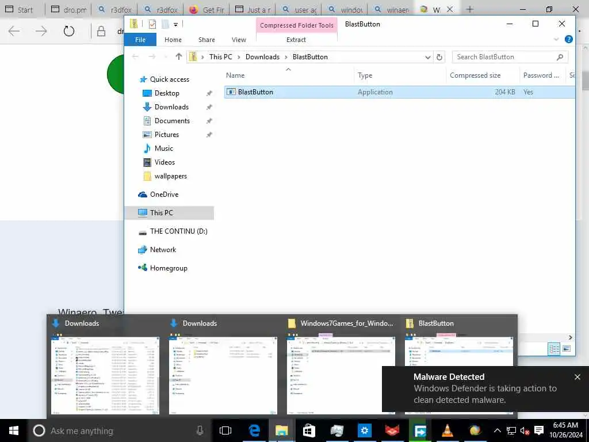Open Explorer help question mark icon

(x=569, y=39)
